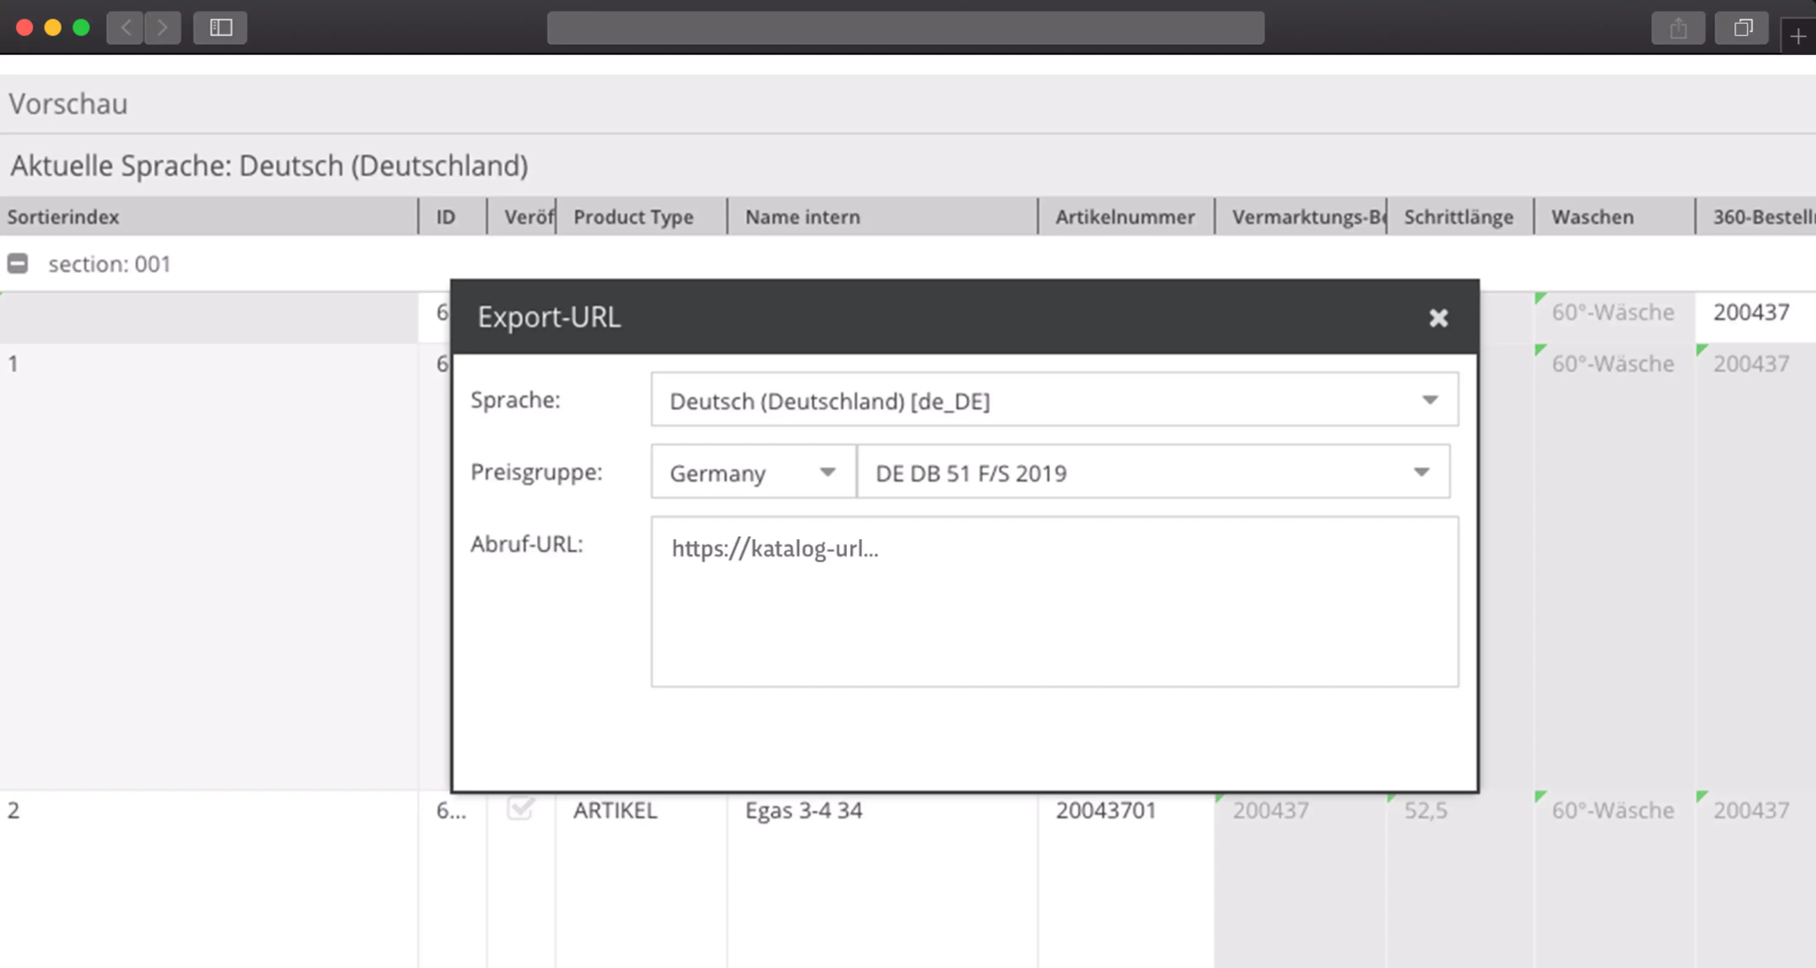Image resolution: width=1816 pixels, height=968 pixels.
Task: Click the Waschen column header
Action: 1591,217
